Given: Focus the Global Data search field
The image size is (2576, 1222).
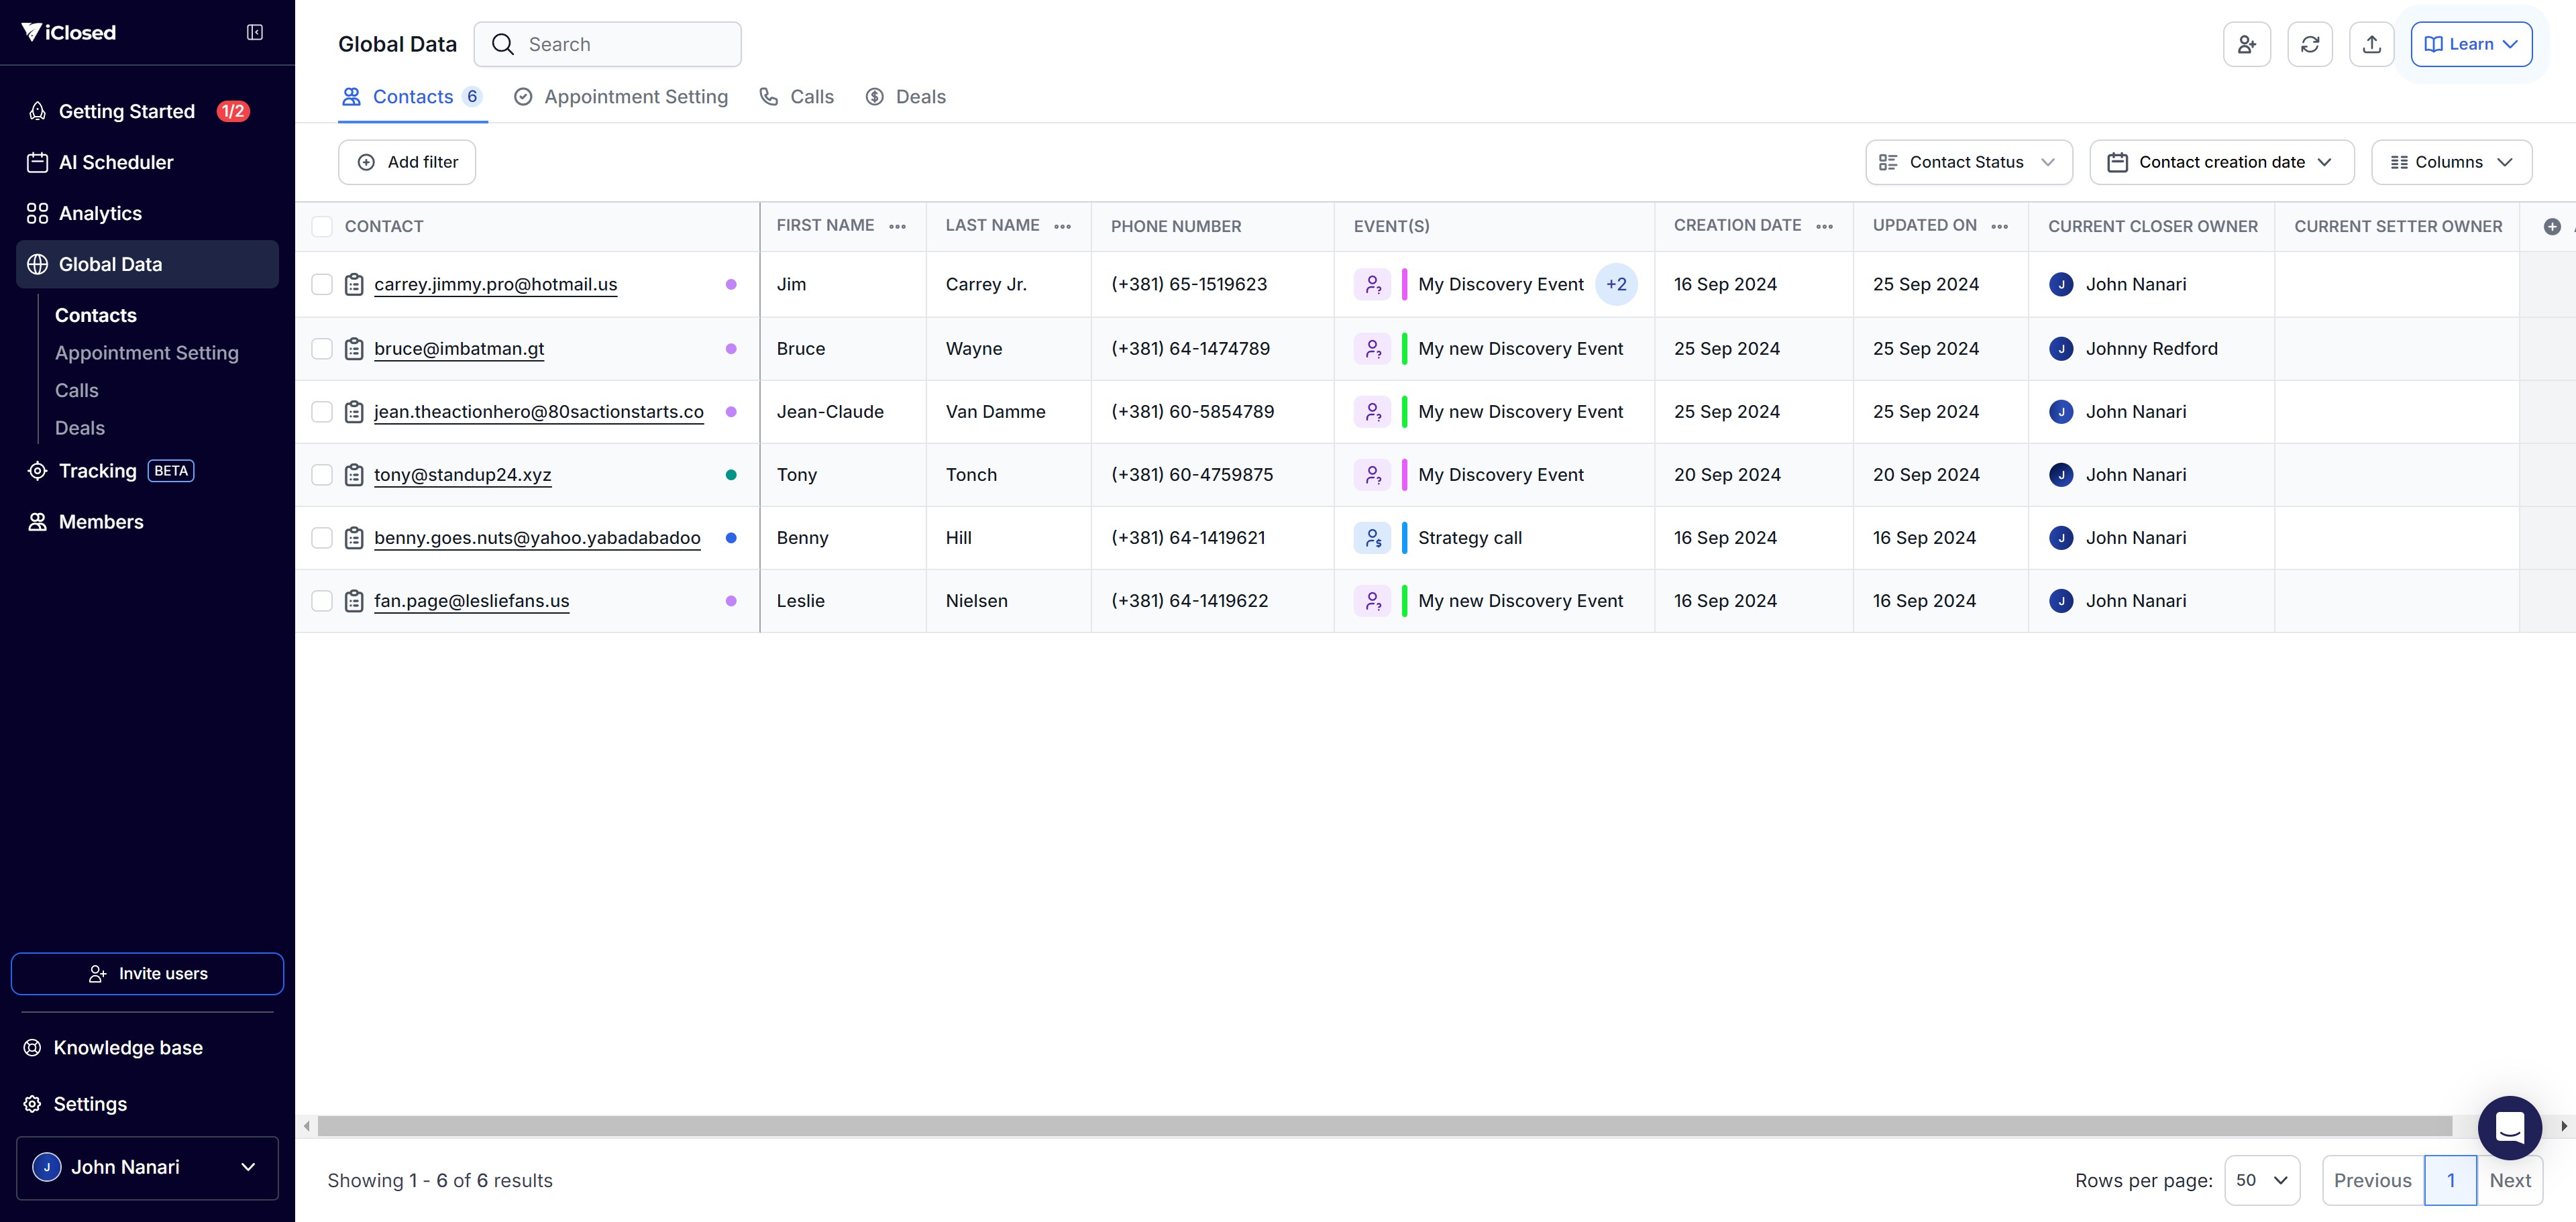Looking at the screenshot, I should 620,44.
